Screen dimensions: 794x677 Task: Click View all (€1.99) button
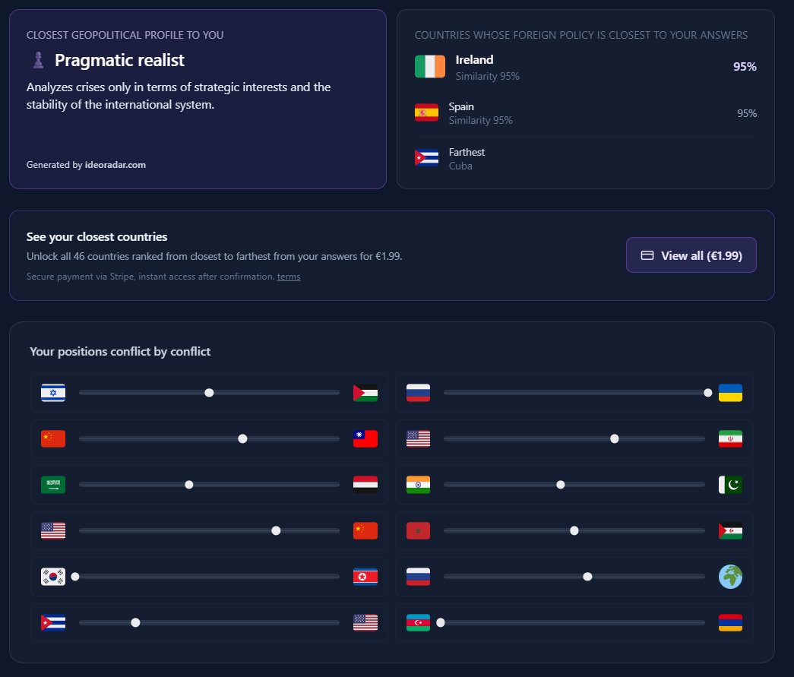click(691, 255)
